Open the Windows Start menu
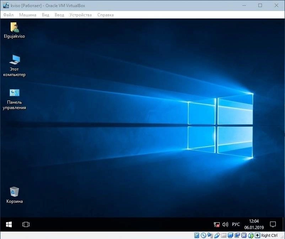This screenshot has height=239, width=285. click(x=9, y=224)
